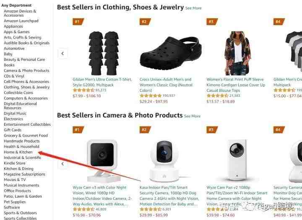Click the Wyze Cam v3 star rating

click(83, 209)
